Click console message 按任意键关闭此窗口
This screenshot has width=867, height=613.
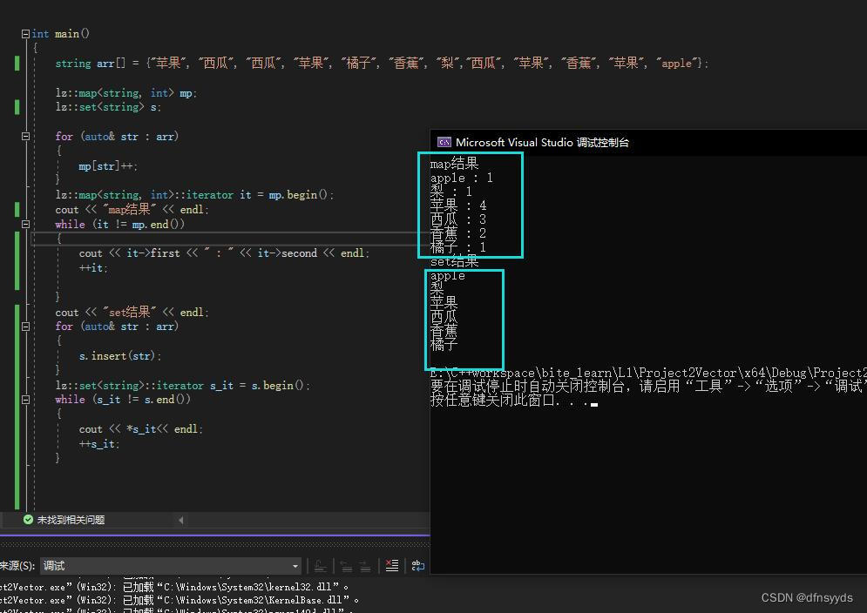click(514, 401)
